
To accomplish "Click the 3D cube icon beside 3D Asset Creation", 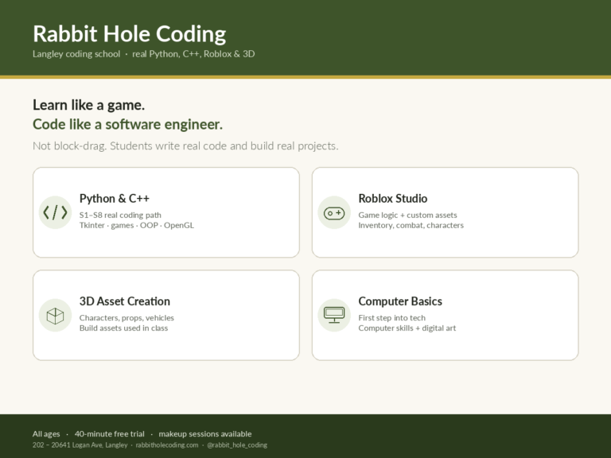I will point(55,315).
